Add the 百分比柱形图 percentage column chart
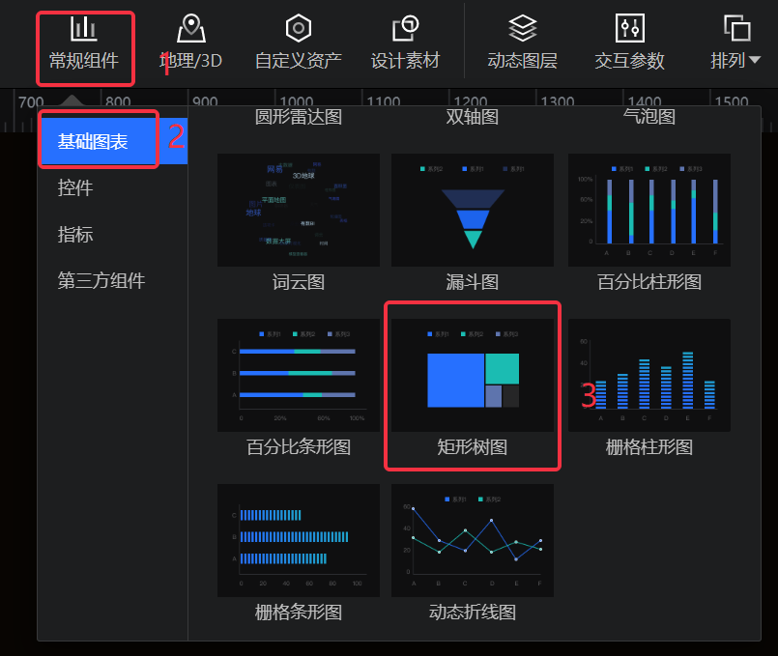The width and height of the screenshot is (778, 656). click(648, 210)
